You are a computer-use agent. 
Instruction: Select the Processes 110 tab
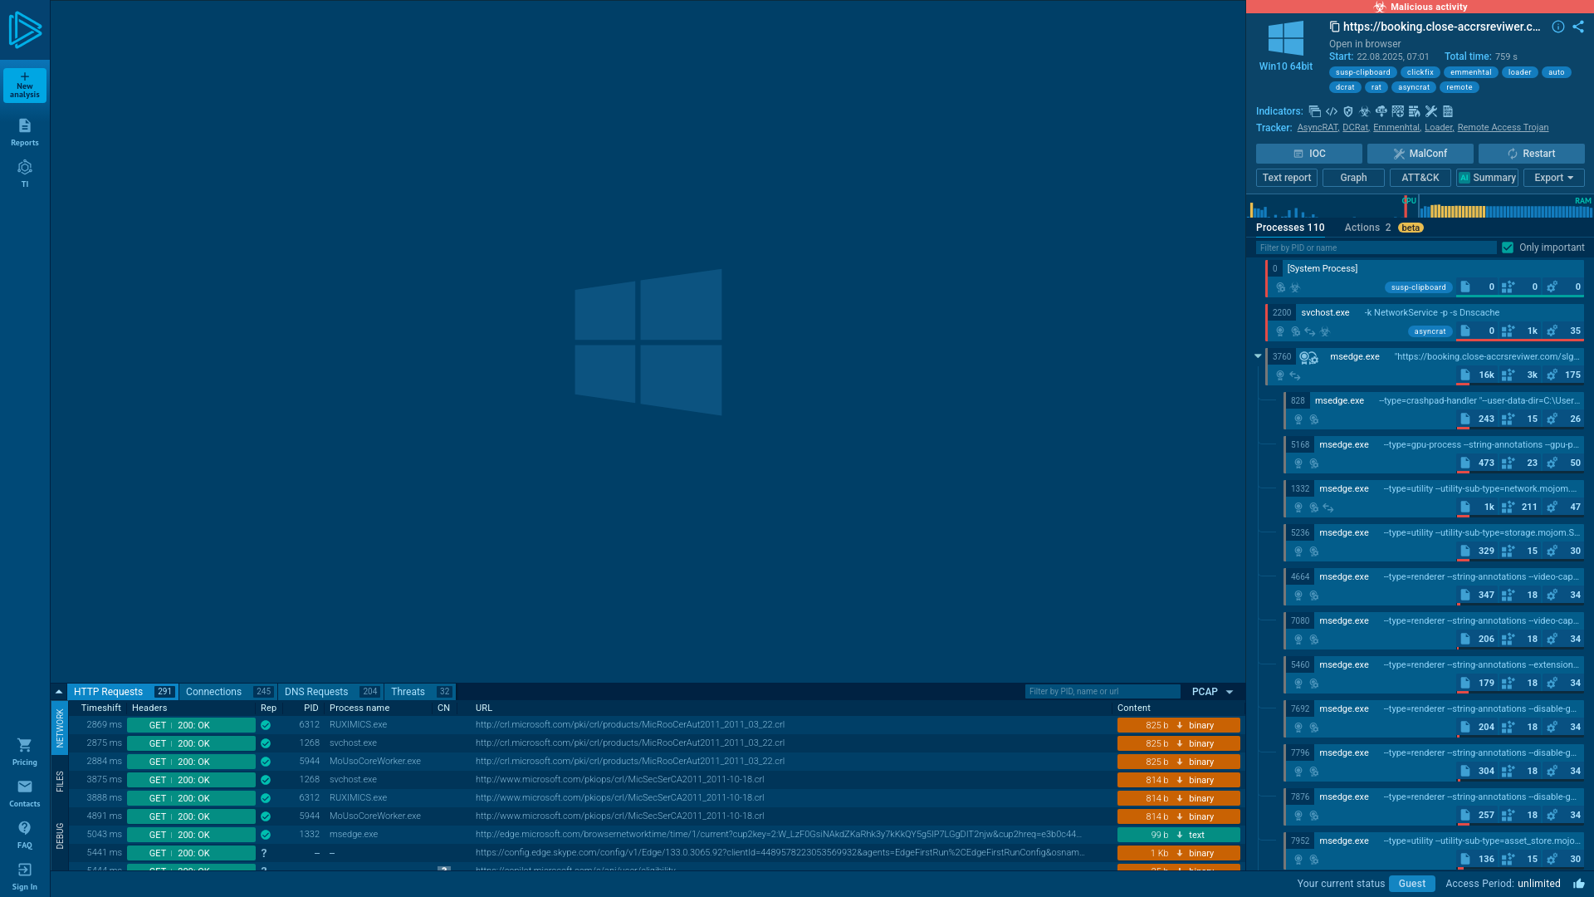click(1290, 228)
